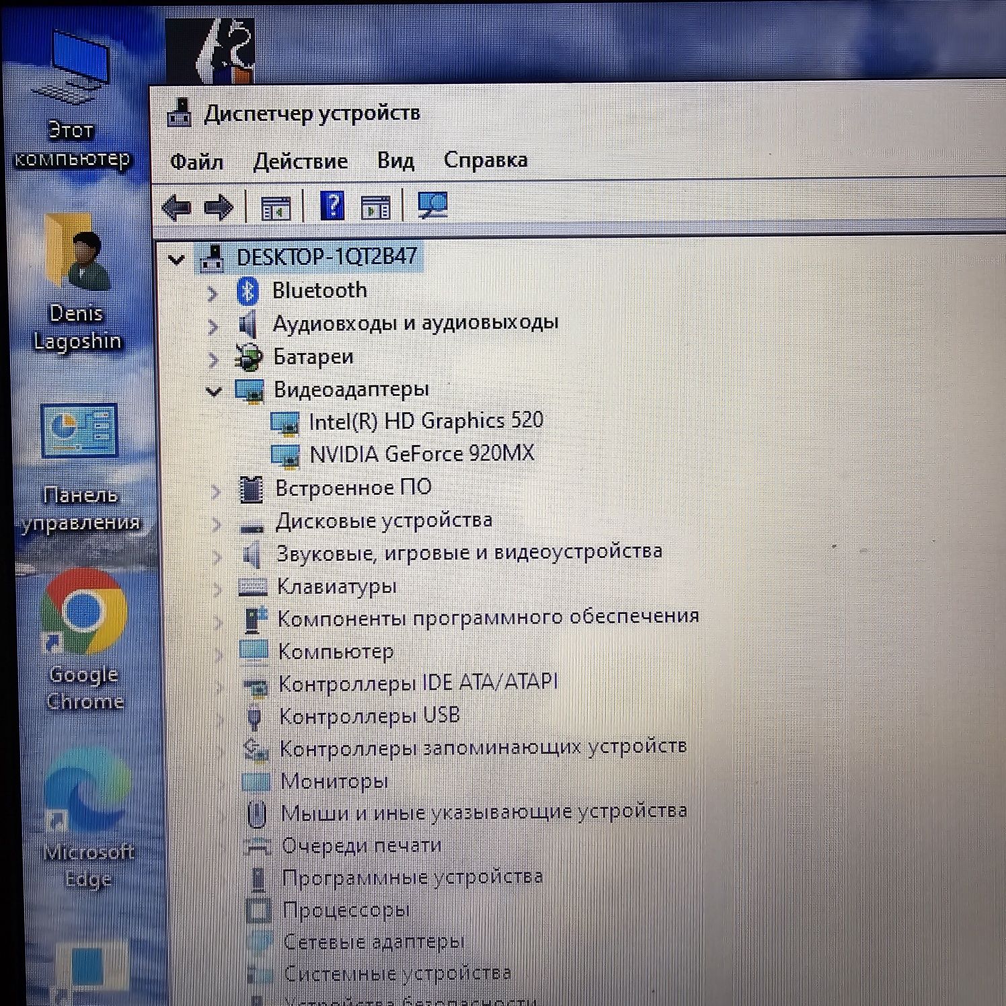Select the Denis Lagoshin folder desktop icon
Image resolution: width=1006 pixels, height=1006 pixels.
click(77, 282)
